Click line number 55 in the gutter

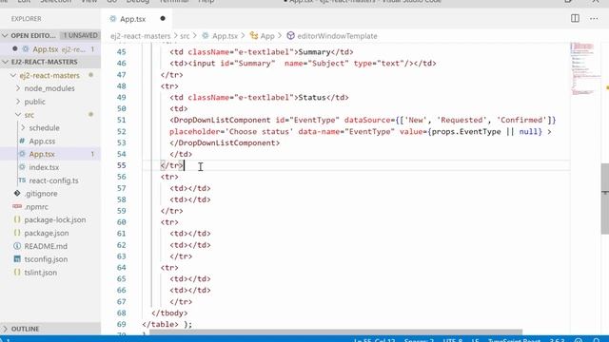pos(122,165)
